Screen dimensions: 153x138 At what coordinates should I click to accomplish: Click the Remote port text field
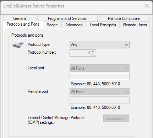click(x=99, y=100)
